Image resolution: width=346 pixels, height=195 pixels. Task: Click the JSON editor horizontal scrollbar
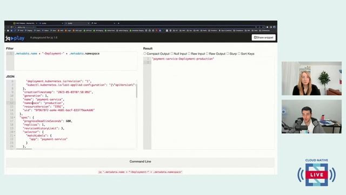(x=24, y=149)
